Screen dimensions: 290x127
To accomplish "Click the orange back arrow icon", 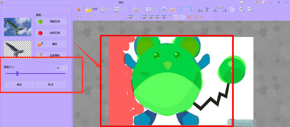I will [x=79, y=9].
